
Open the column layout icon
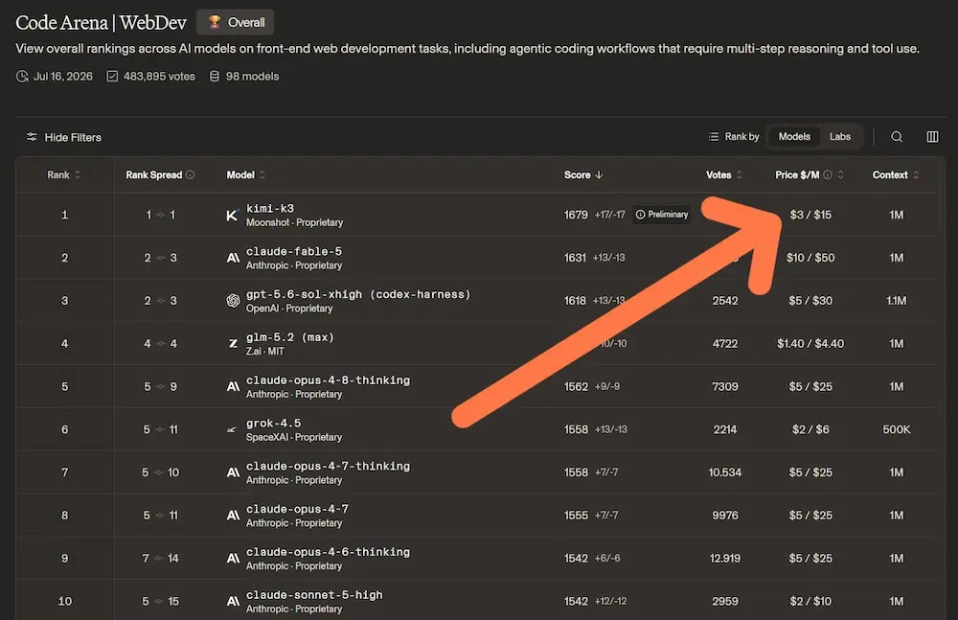[x=932, y=137]
